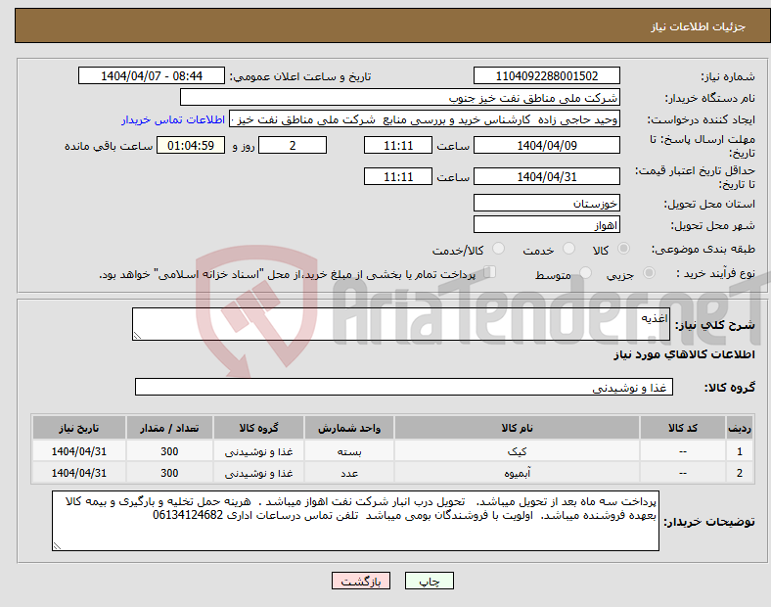Select the کالا radio button
The height and width of the screenshot is (607, 771).
coord(623,249)
